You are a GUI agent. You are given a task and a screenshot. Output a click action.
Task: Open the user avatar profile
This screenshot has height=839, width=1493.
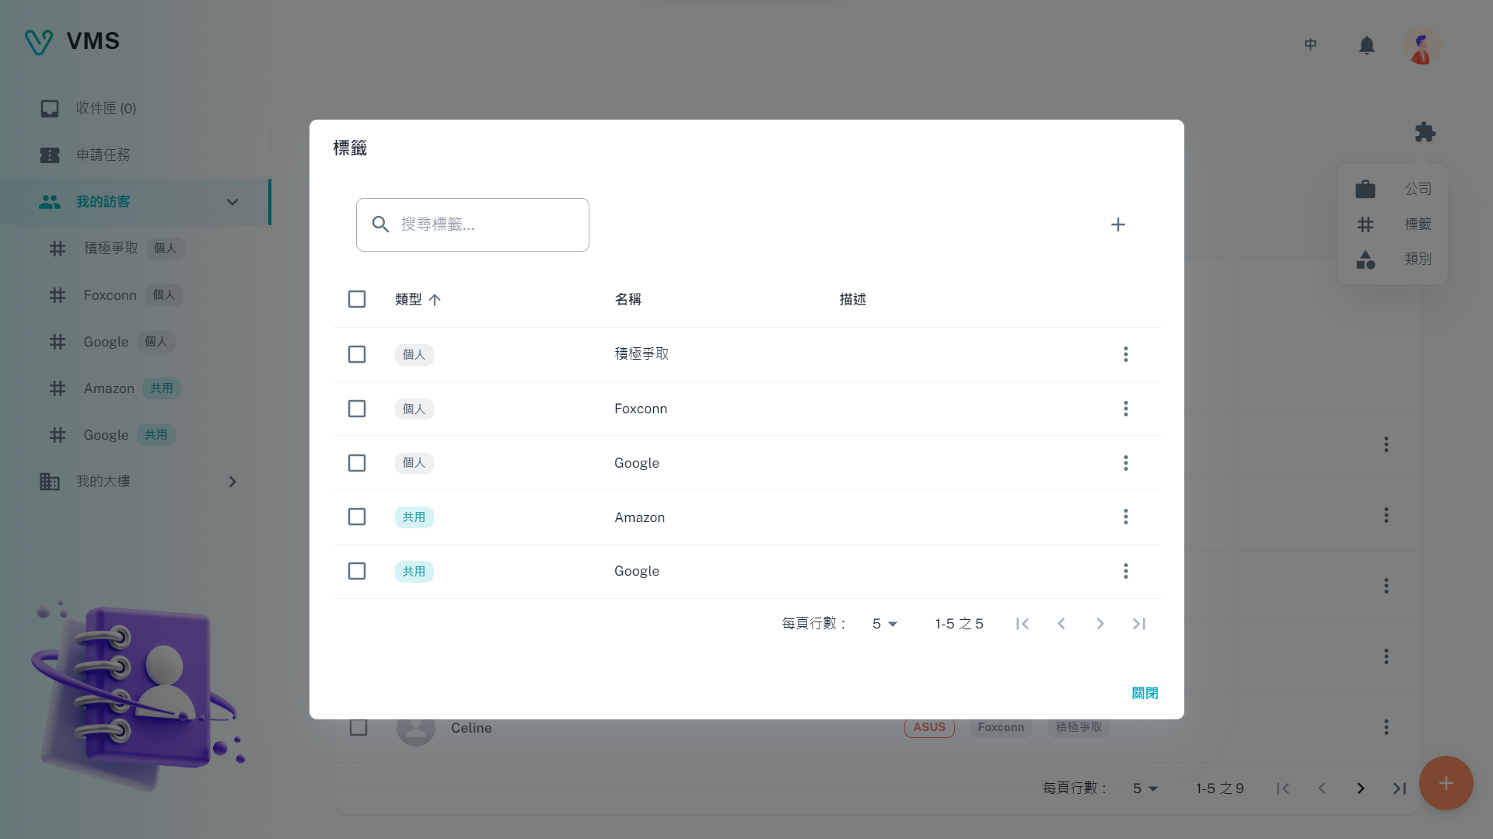tap(1421, 46)
